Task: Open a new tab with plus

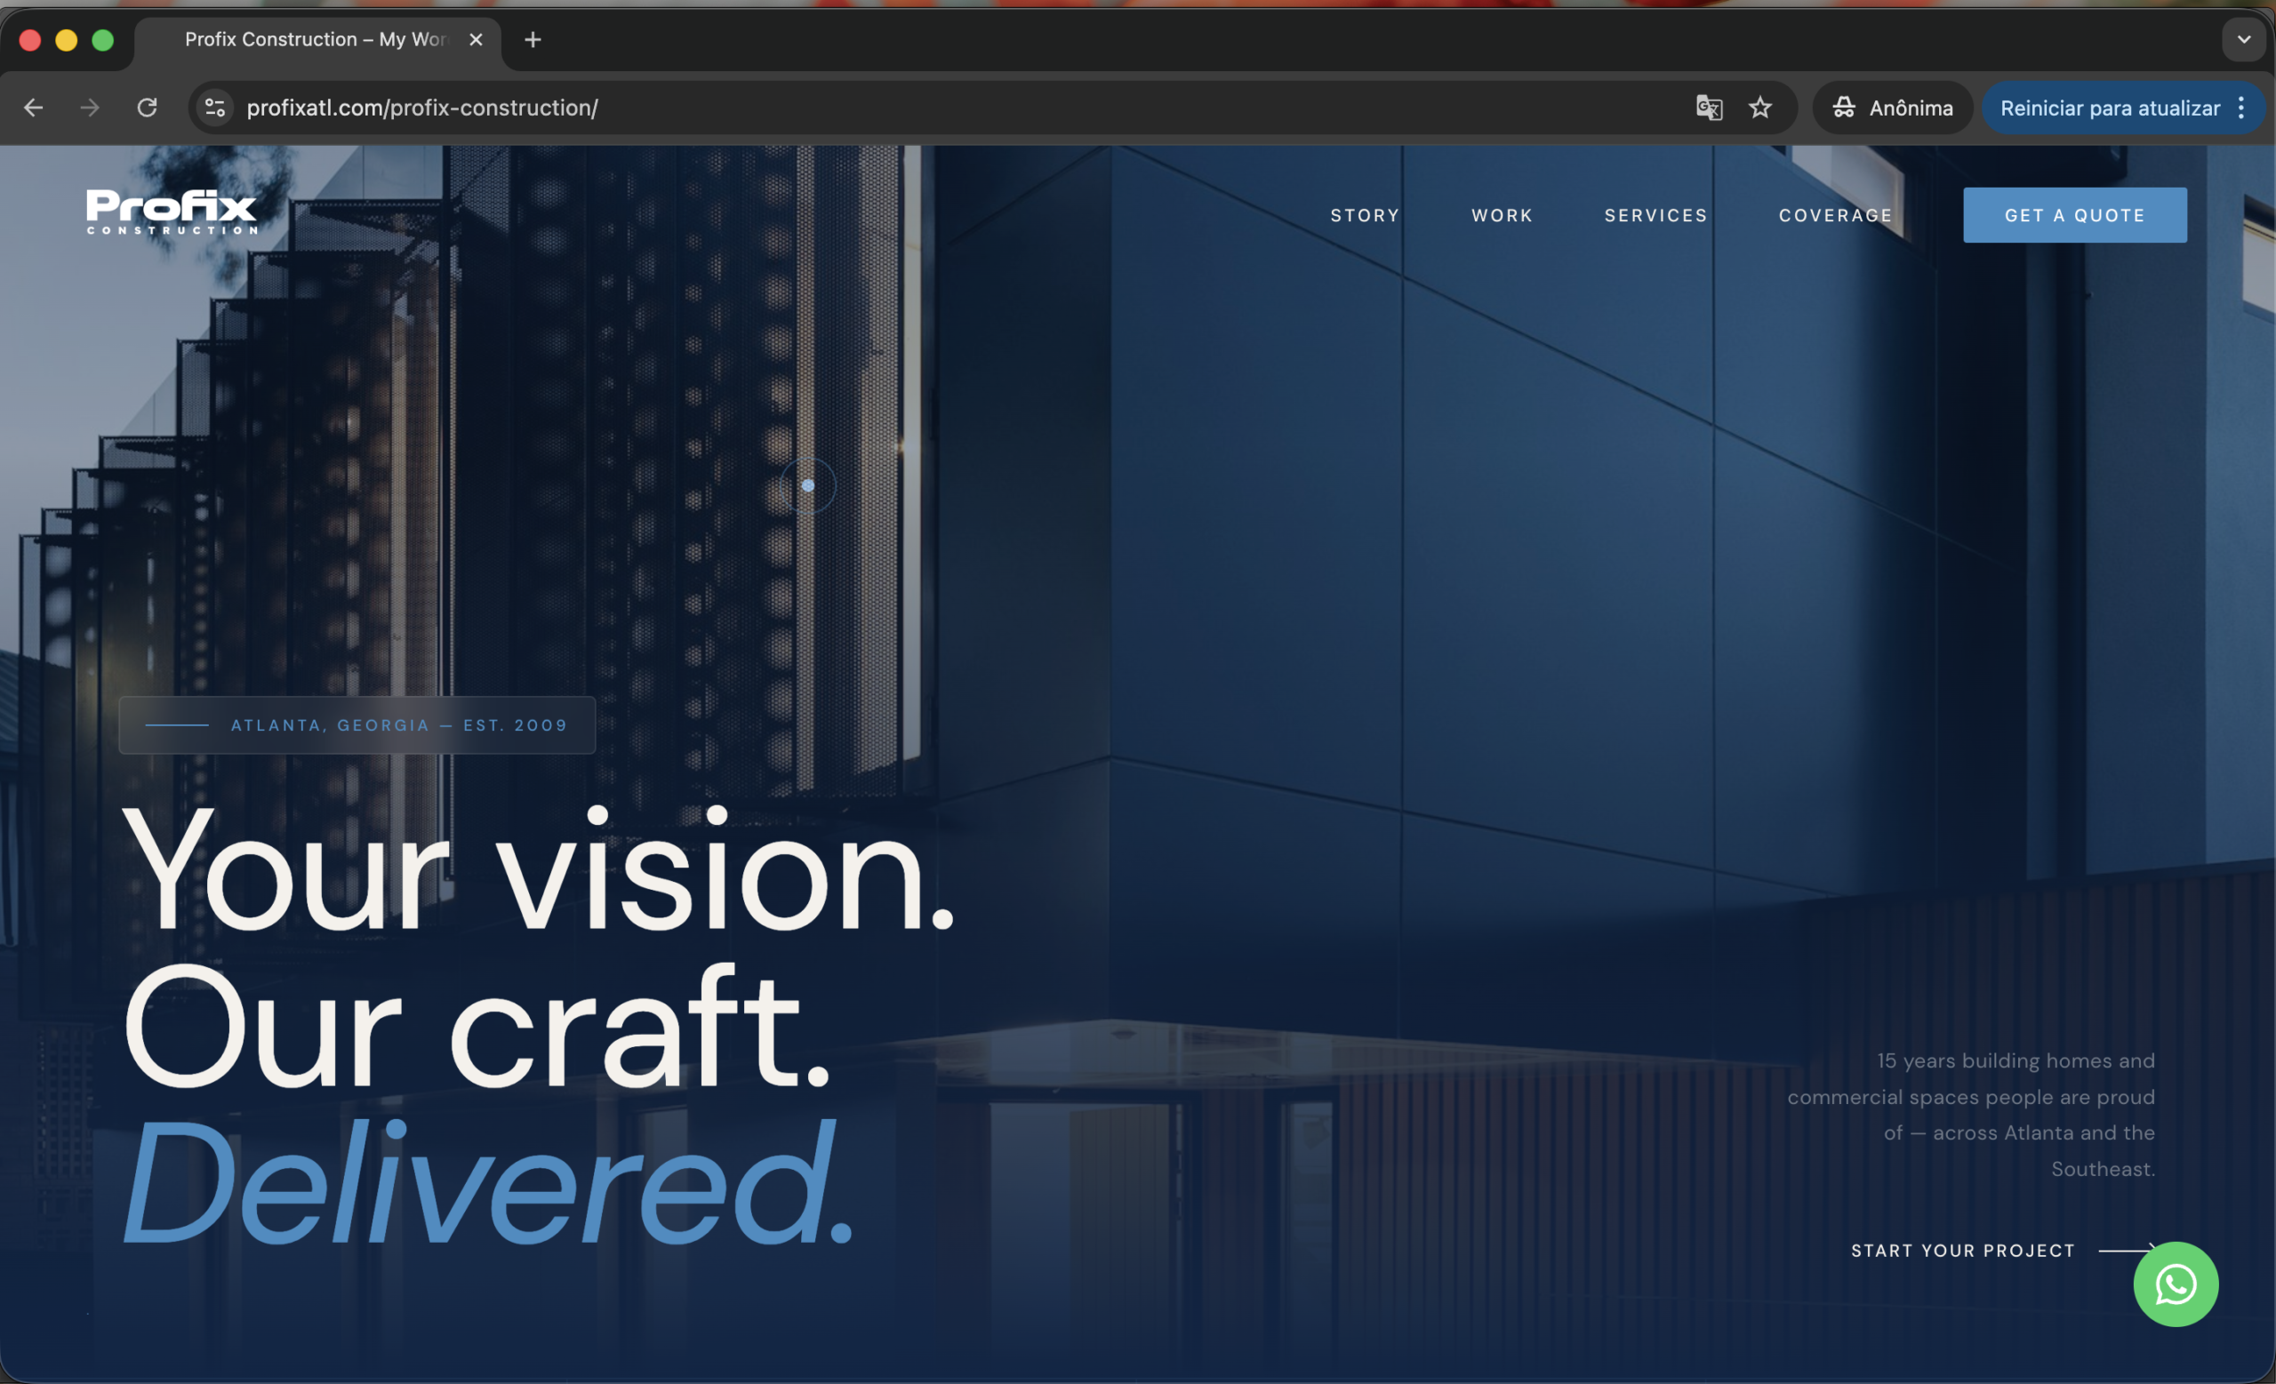Action: [533, 40]
